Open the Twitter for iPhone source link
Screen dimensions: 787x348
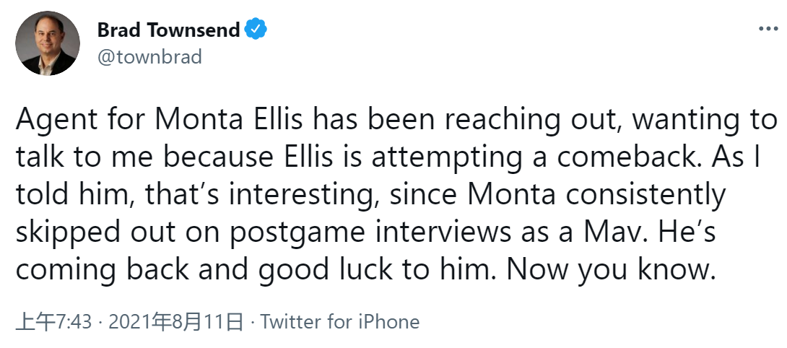[x=340, y=321]
